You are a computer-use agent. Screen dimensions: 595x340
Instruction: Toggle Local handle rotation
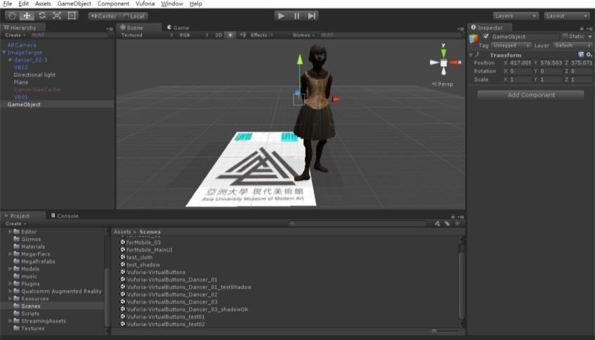pyautogui.click(x=133, y=16)
